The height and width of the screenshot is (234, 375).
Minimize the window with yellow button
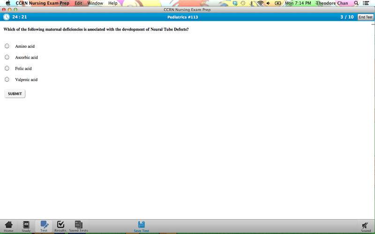9,9
